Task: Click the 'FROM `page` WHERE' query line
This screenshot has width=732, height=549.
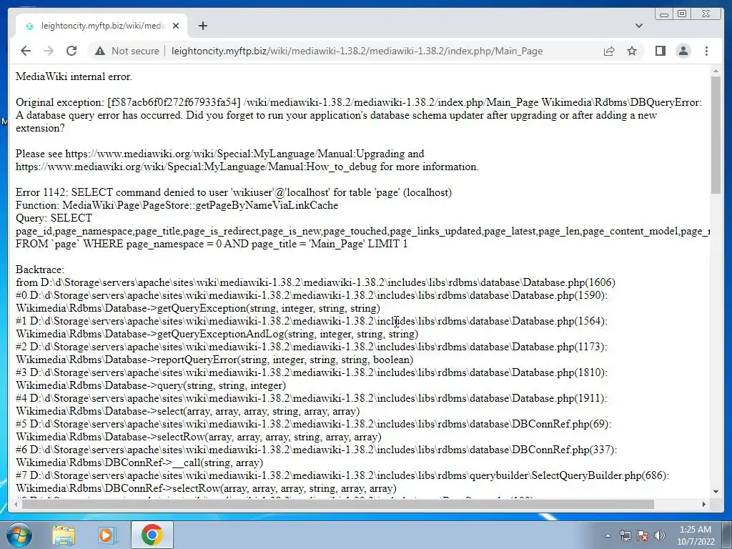Action: pyautogui.click(x=212, y=244)
